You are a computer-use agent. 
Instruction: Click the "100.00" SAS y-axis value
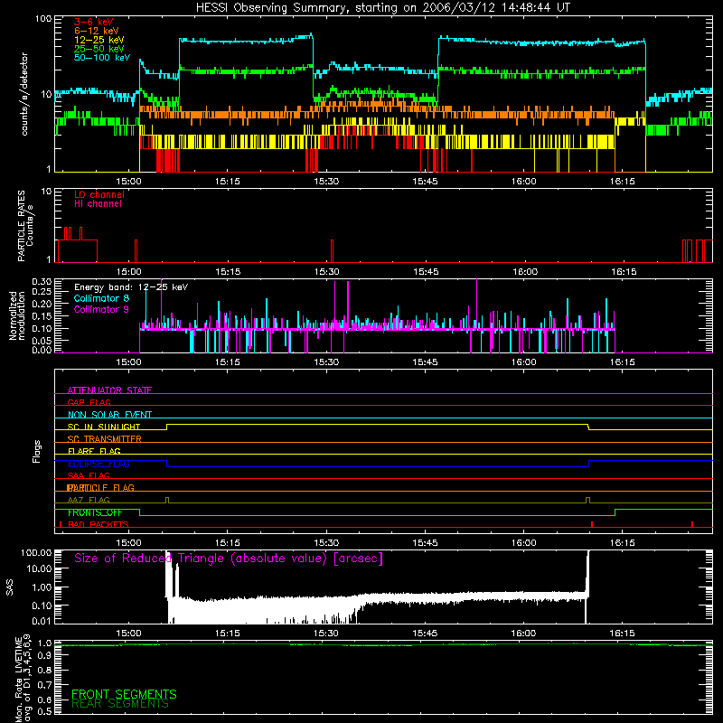click(36, 553)
